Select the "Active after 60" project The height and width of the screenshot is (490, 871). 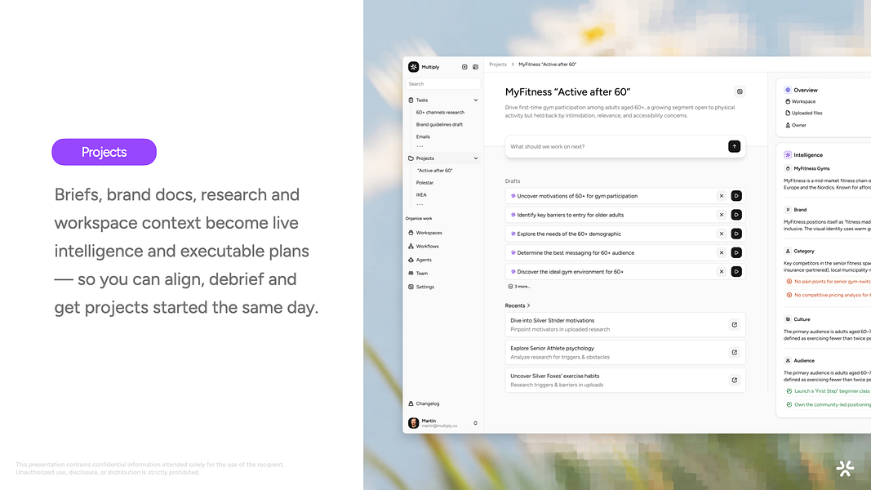point(435,171)
